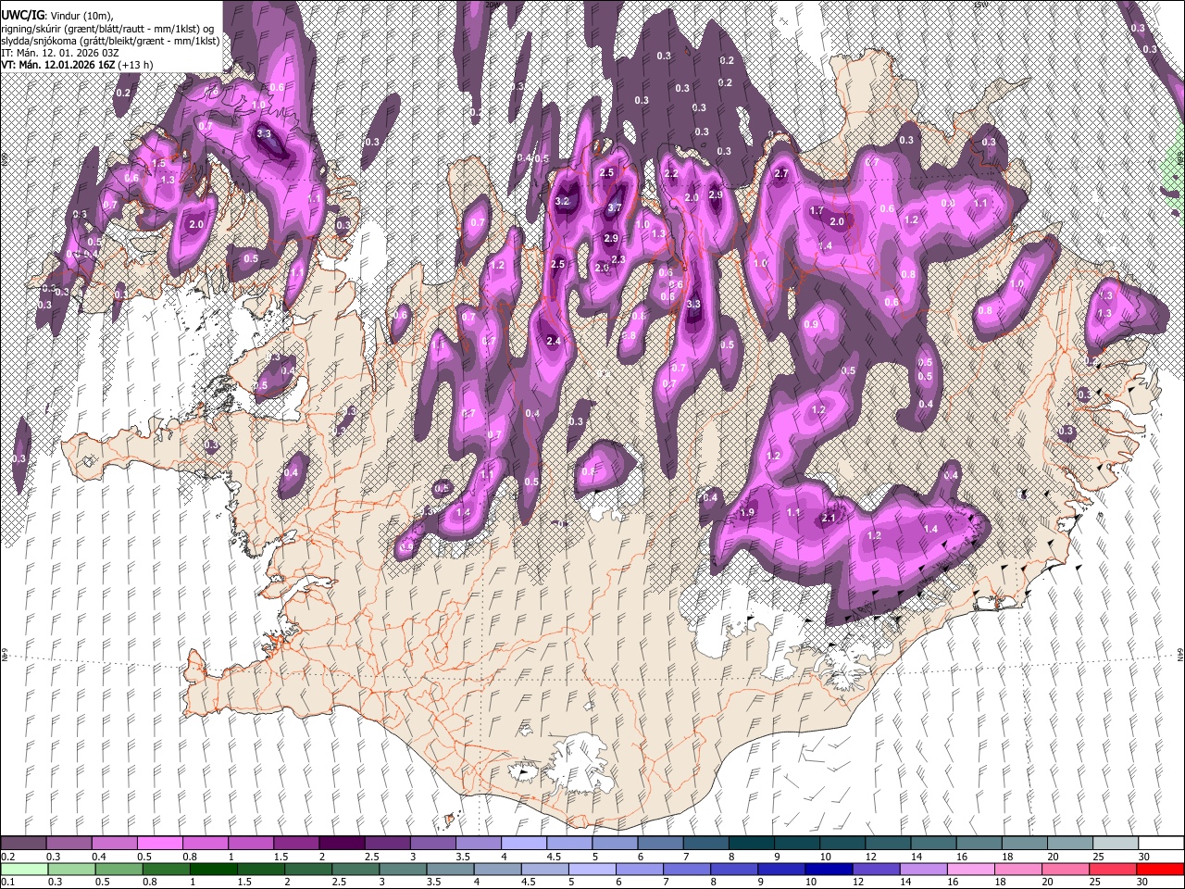
Task: Select the lower scale's darkest green 1 swatch
Action: (213, 869)
